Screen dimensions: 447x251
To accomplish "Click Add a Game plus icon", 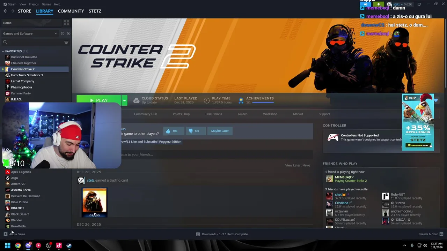I will [x=5, y=234].
